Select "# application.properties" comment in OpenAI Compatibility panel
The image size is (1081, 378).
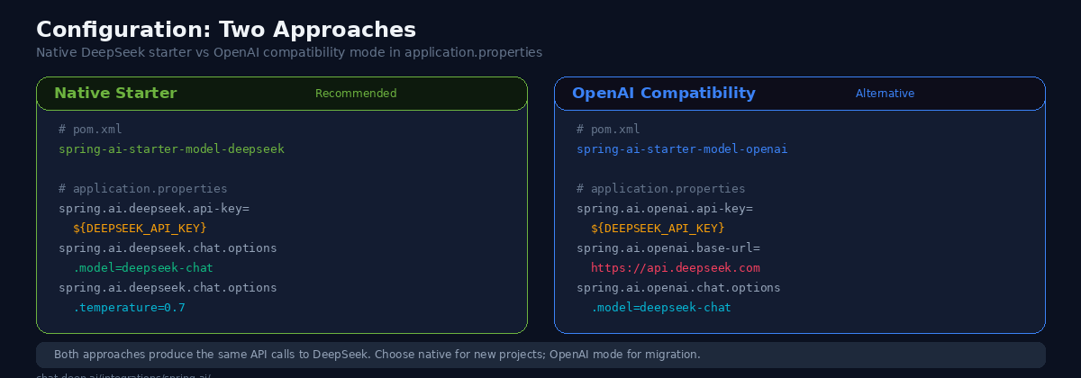[x=661, y=189]
